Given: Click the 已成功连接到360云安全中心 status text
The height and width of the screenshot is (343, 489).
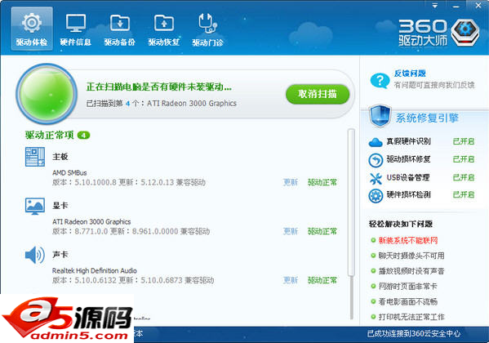Looking at the screenshot, I should point(414,334).
